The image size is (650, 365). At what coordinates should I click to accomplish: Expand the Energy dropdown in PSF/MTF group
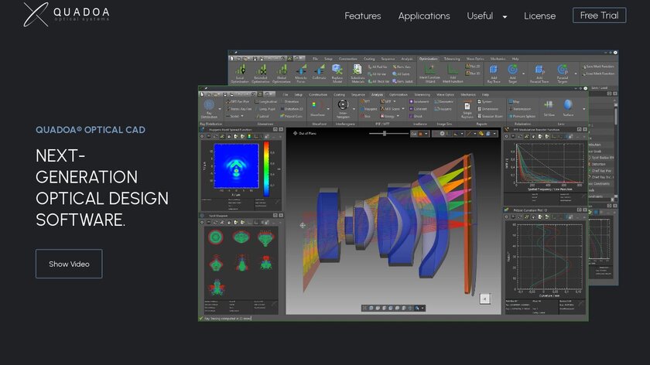click(x=399, y=117)
